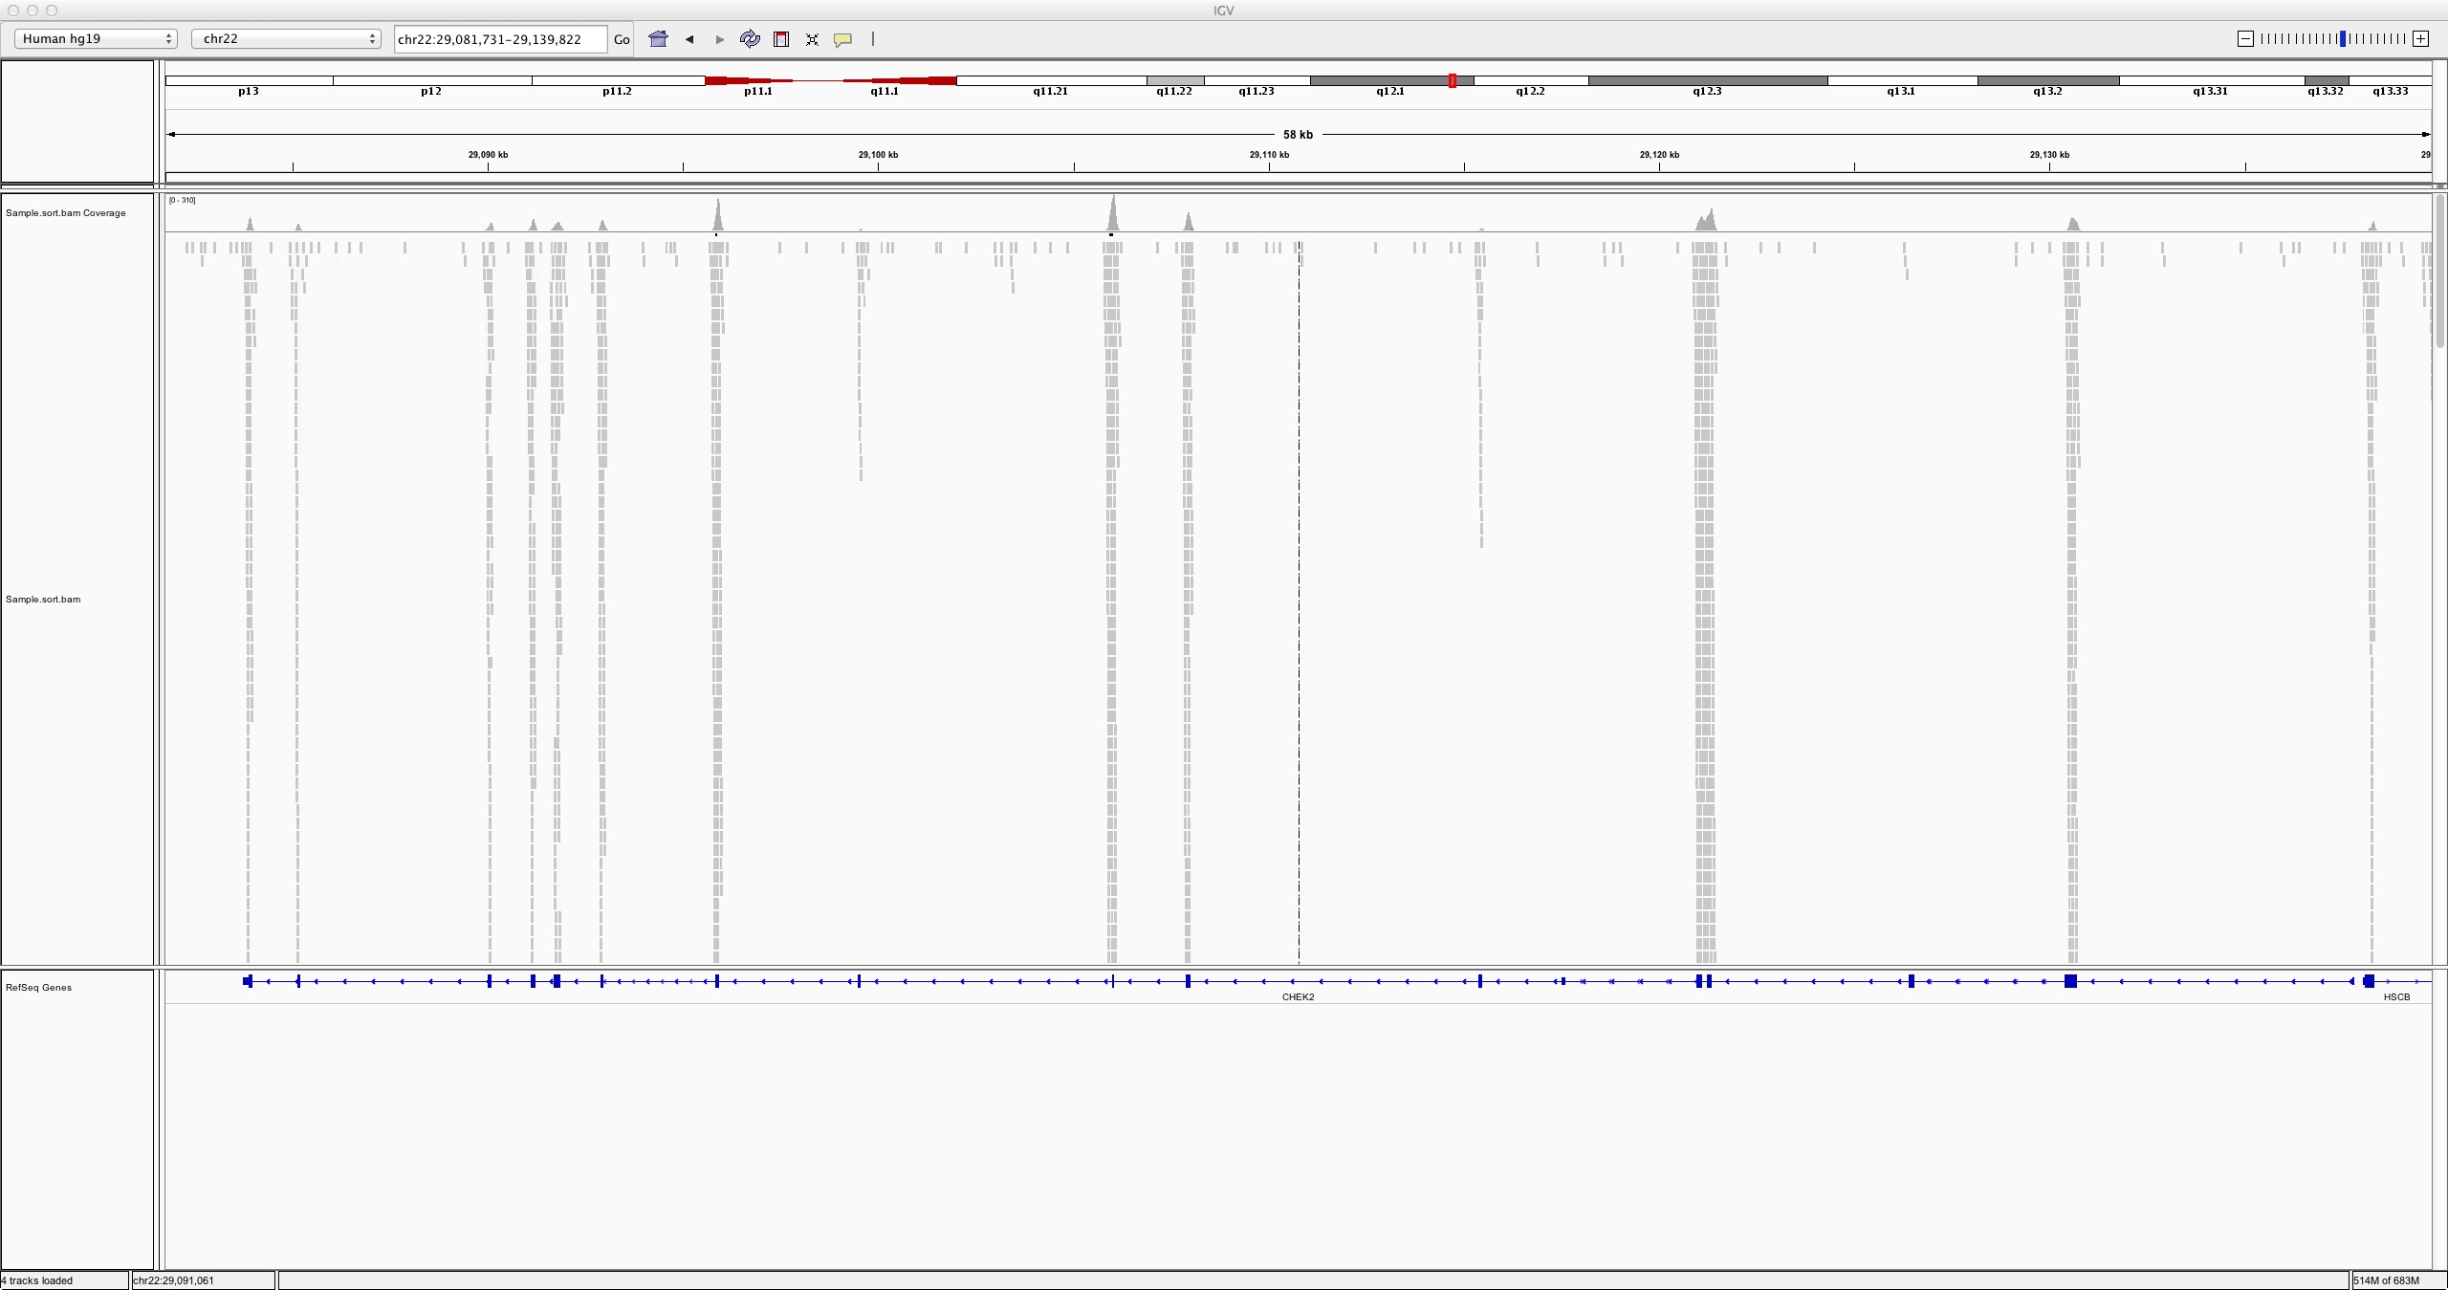This screenshot has height=1290, width=2448.
Task: Open the chr22 chromosome dropdown
Action: (x=286, y=39)
